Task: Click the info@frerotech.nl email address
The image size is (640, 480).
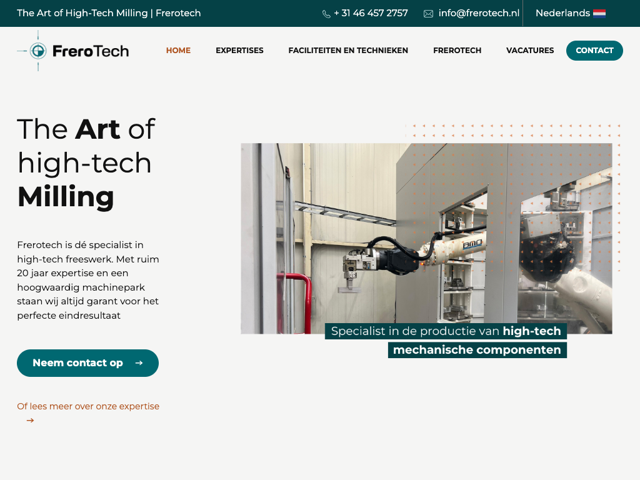Action: [x=479, y=13]
